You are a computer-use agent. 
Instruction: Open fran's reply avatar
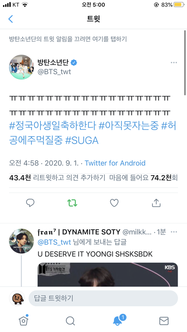pyautogui.click(x=21, y=241)
